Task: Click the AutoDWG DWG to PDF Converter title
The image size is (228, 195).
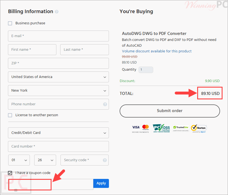Action: tap(154, 34)
